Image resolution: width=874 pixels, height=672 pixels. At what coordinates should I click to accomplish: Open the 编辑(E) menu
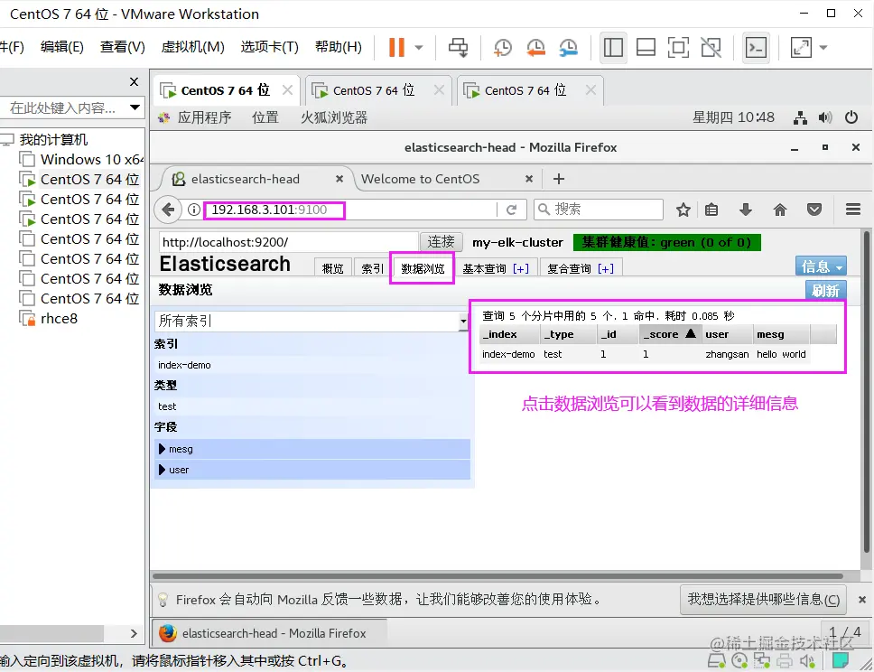coord(62,47)
